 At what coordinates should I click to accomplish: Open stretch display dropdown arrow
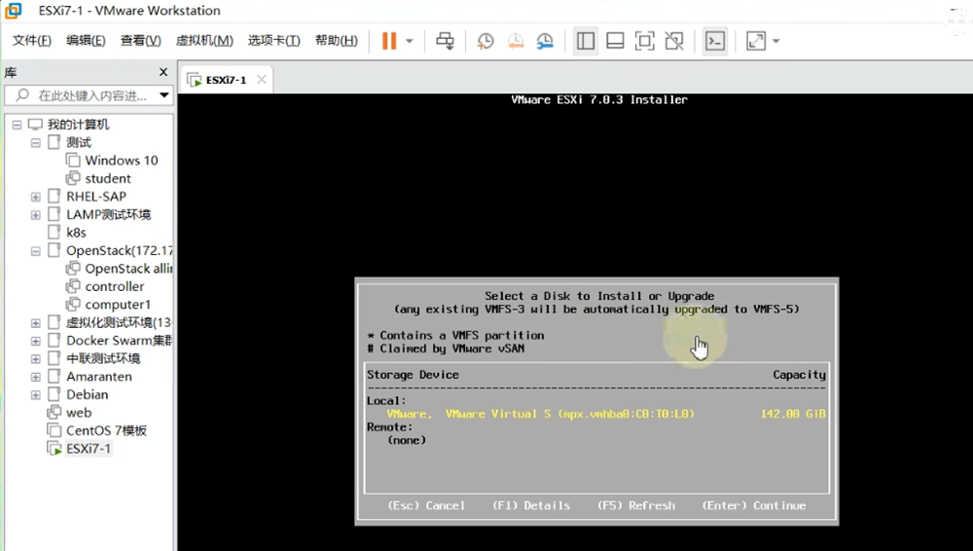click(775, 42)
